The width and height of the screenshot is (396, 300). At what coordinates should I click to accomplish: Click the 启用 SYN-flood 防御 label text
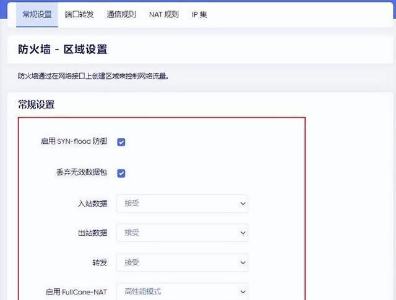tap(74, 142)
